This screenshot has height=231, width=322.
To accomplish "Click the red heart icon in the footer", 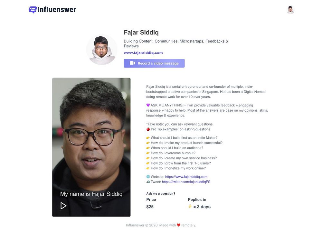I will 178,225.
